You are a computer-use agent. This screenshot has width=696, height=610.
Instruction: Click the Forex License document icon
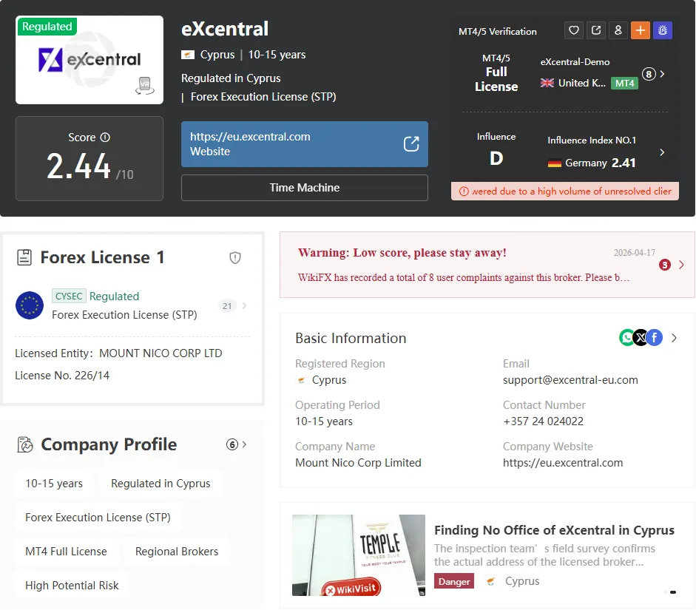24,257
